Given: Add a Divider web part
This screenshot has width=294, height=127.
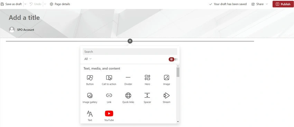Looking at the screenshot, I should (x=128, y=80).
